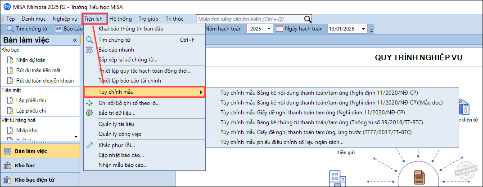Choose Quản lý tài liệu

(x=144, y=124)
